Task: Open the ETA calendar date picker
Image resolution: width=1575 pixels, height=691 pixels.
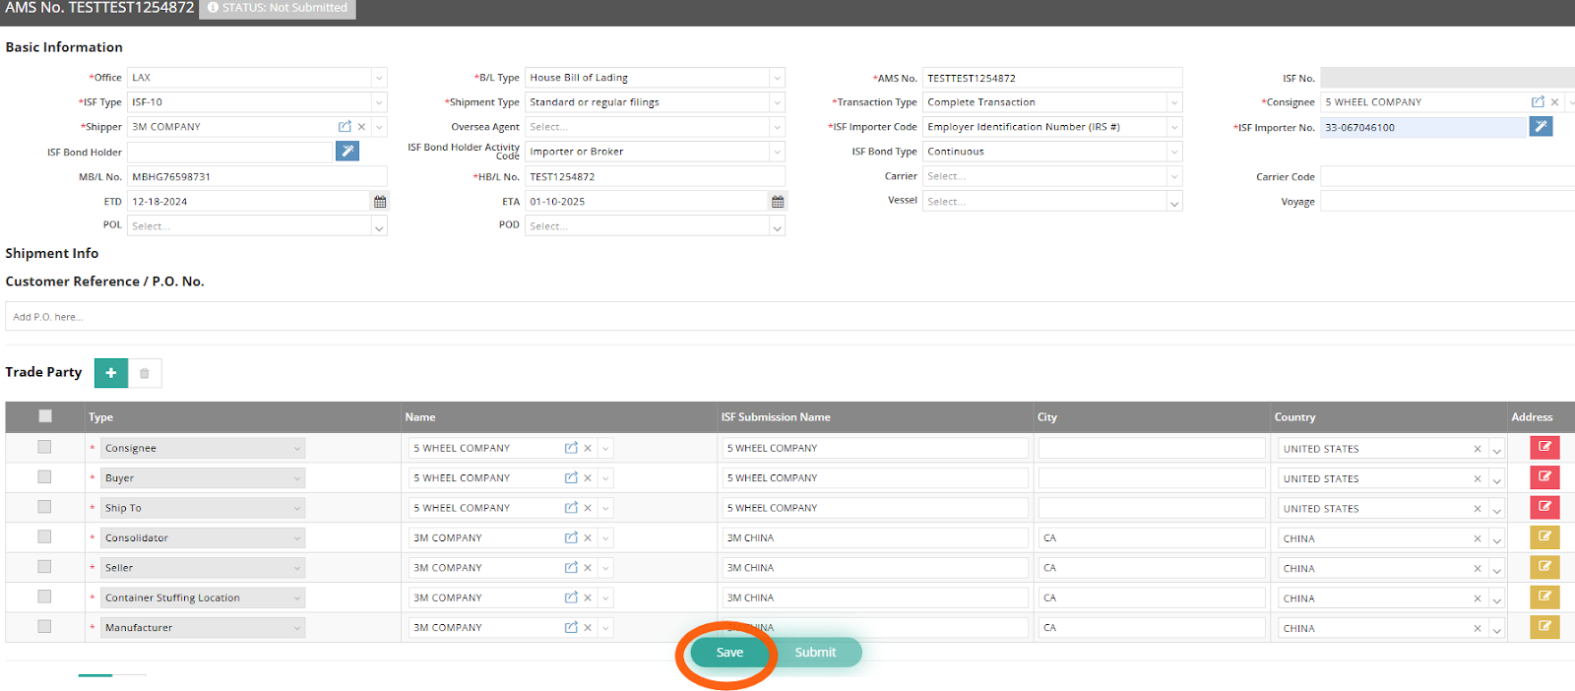Action: click(778, 202)
